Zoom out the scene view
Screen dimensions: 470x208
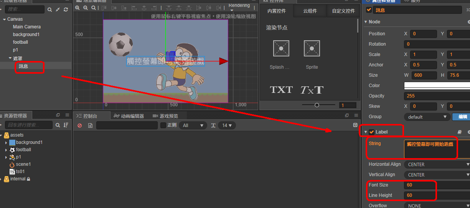pyautogui.click(x=86, y=8)
